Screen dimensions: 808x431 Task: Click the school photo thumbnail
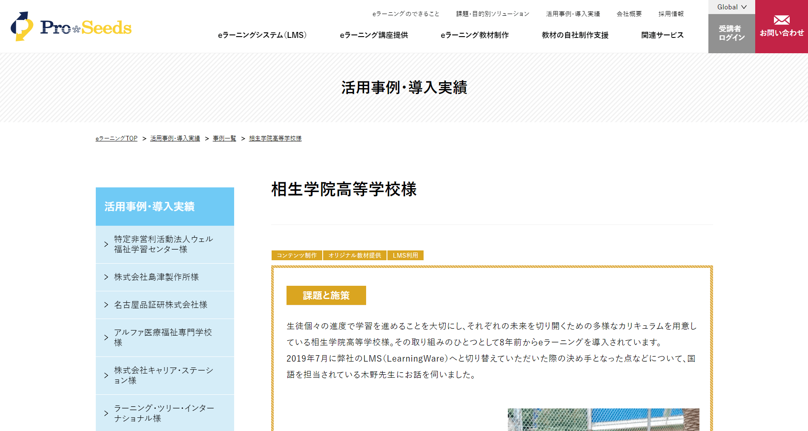click(603, 420)
